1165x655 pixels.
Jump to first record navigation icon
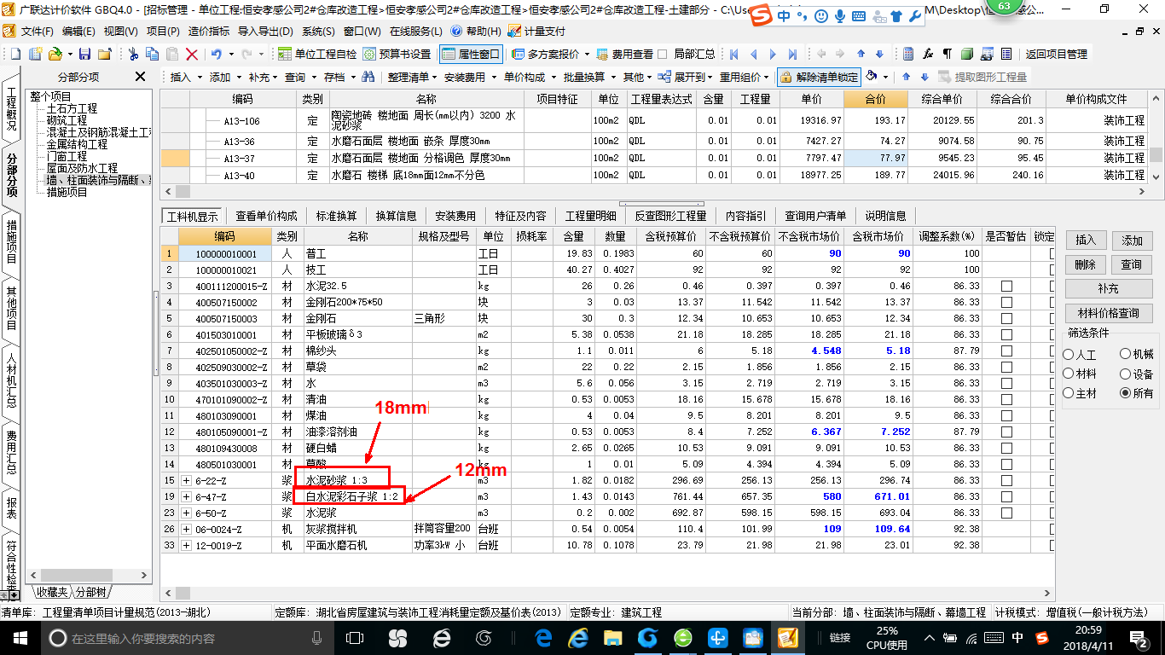coord(733,54)
